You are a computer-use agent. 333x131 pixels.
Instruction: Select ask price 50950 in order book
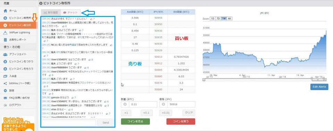158,24
